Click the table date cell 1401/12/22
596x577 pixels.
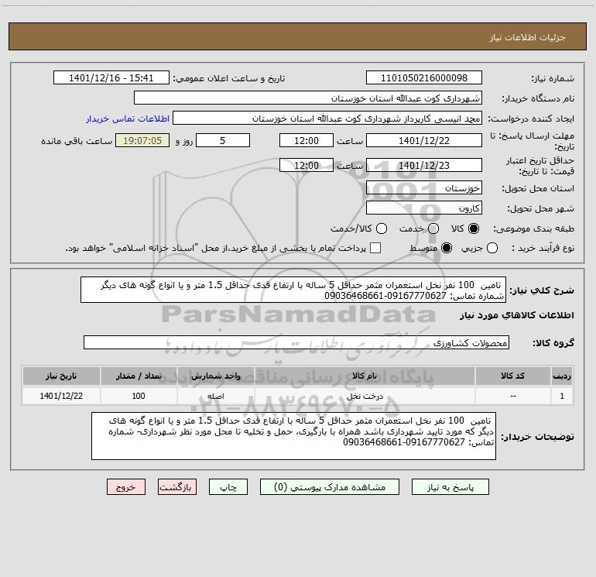[x=61, y=396]
